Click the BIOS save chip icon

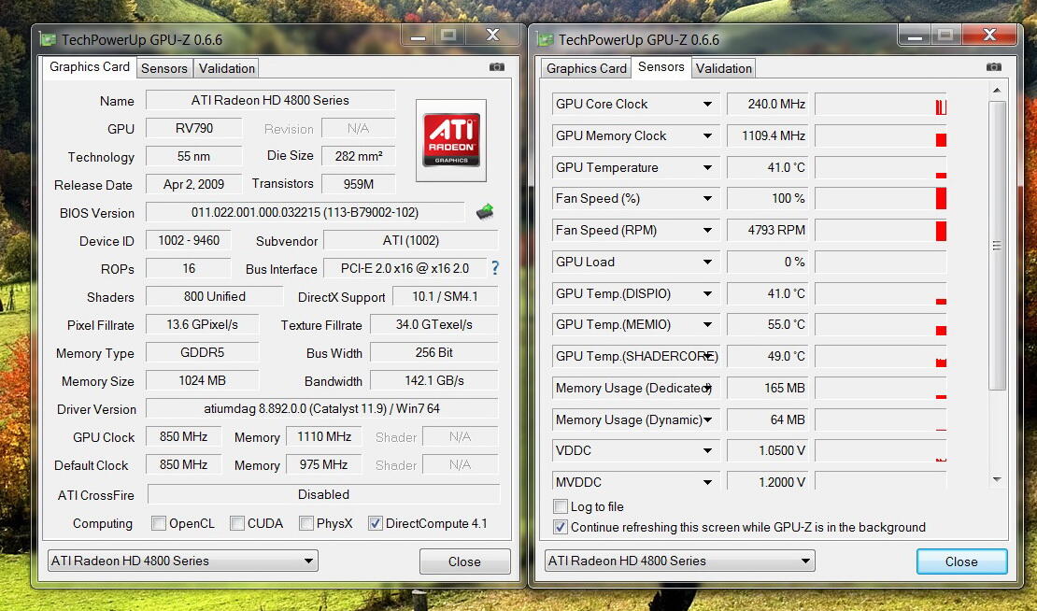tap(485, 211)
